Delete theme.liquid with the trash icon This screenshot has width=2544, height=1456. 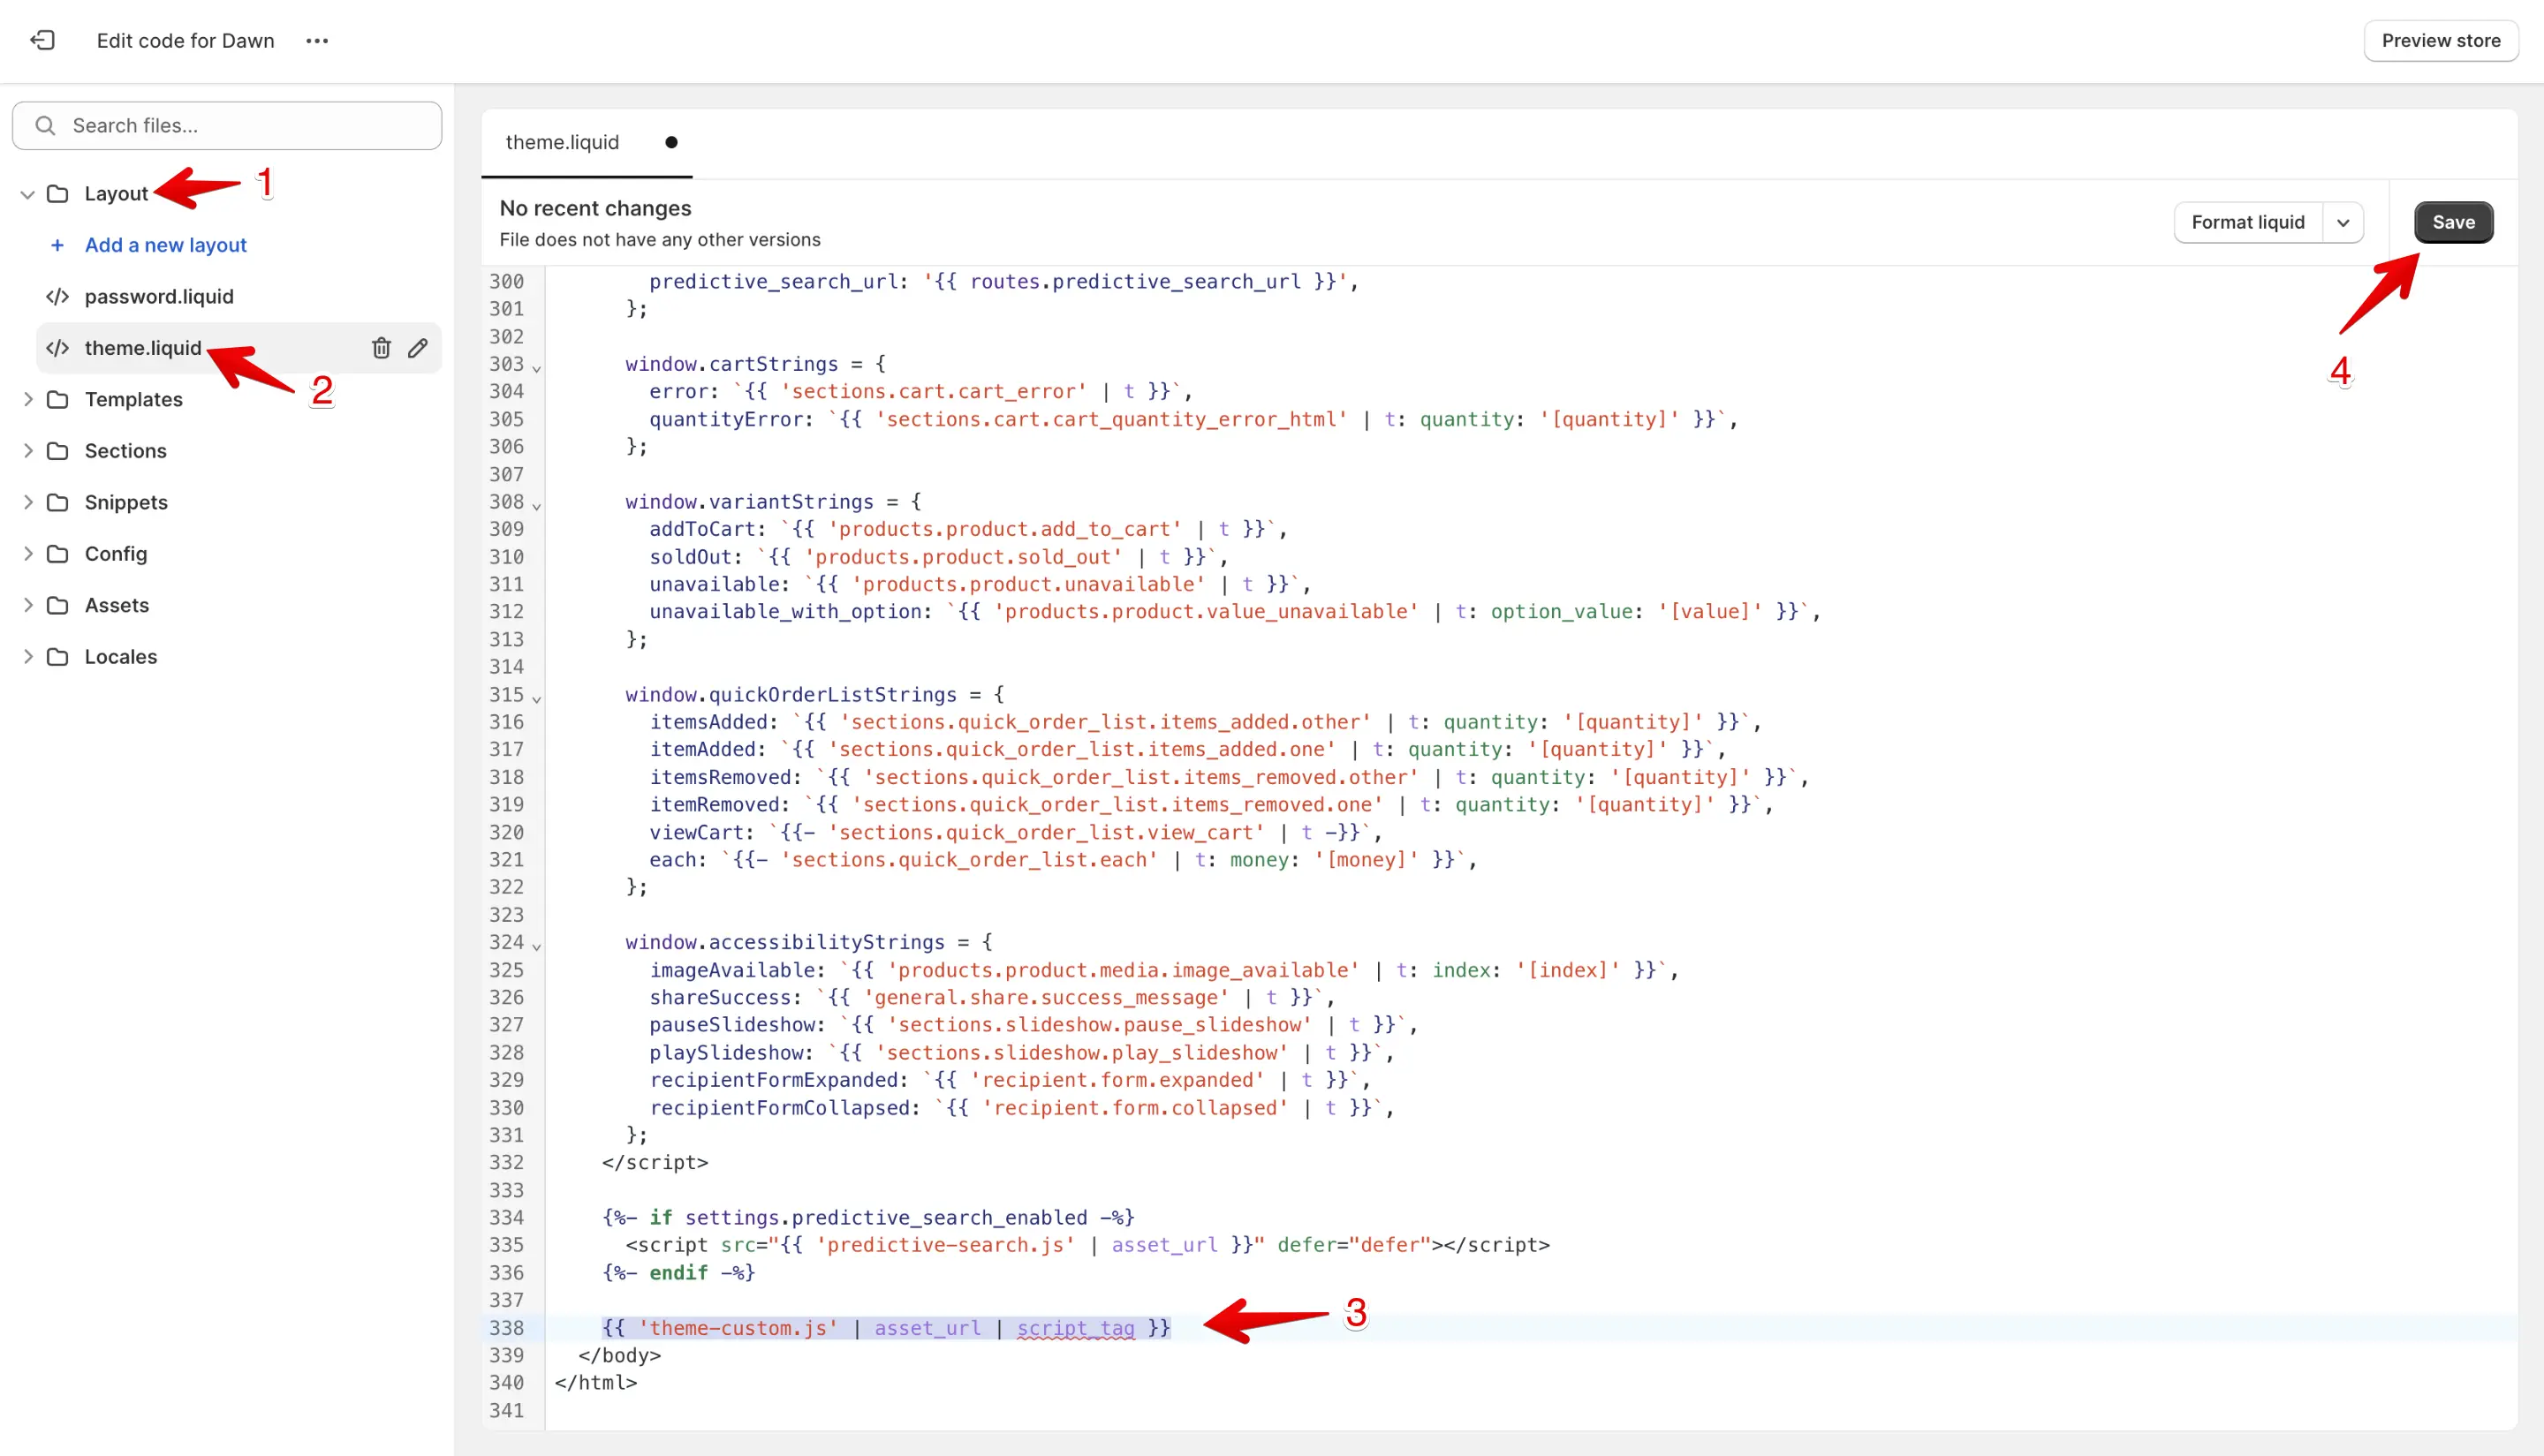381,348
